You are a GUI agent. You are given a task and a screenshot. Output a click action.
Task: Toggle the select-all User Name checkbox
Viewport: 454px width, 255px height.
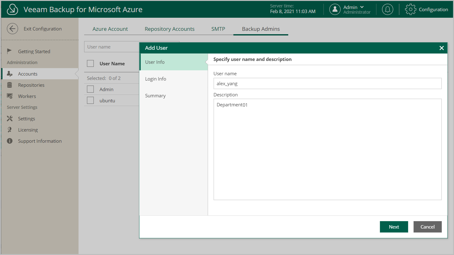[x=90, y=63]
